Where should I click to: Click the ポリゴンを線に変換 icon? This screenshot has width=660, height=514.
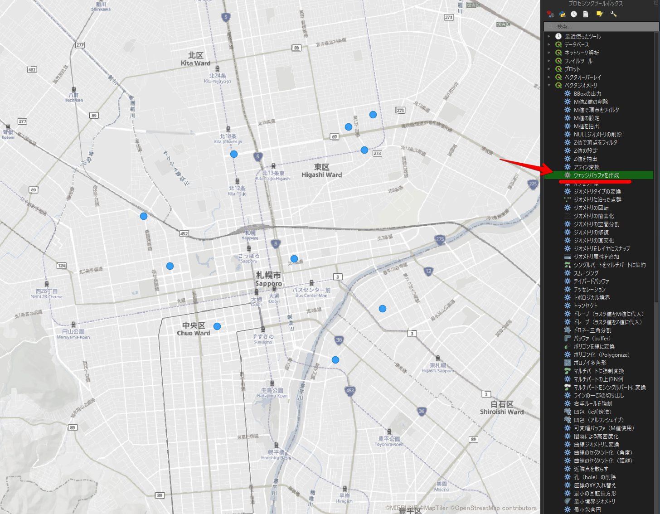[568, 346]
